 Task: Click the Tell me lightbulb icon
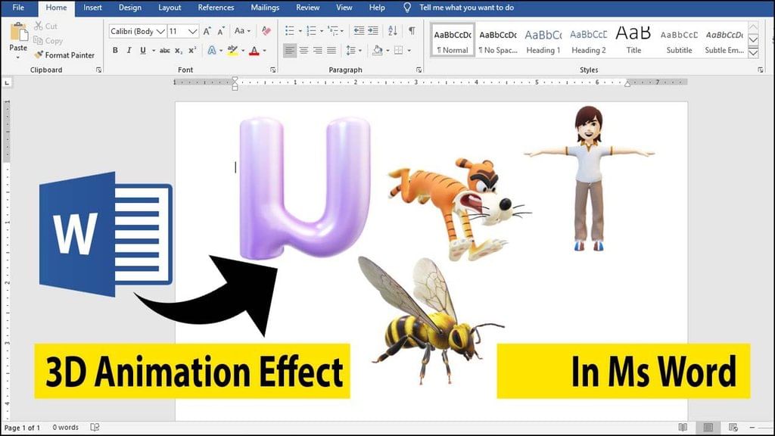click(x=407, y=8)
